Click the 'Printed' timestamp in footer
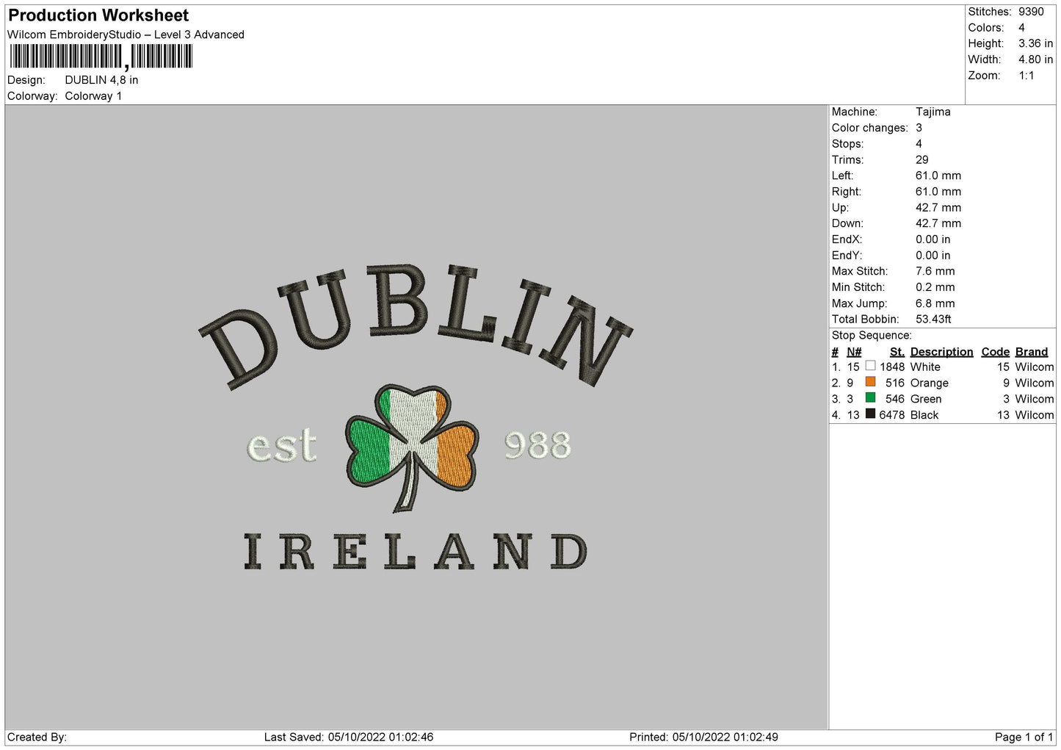This screenshot has height=750, width=1061. point(703,738)
